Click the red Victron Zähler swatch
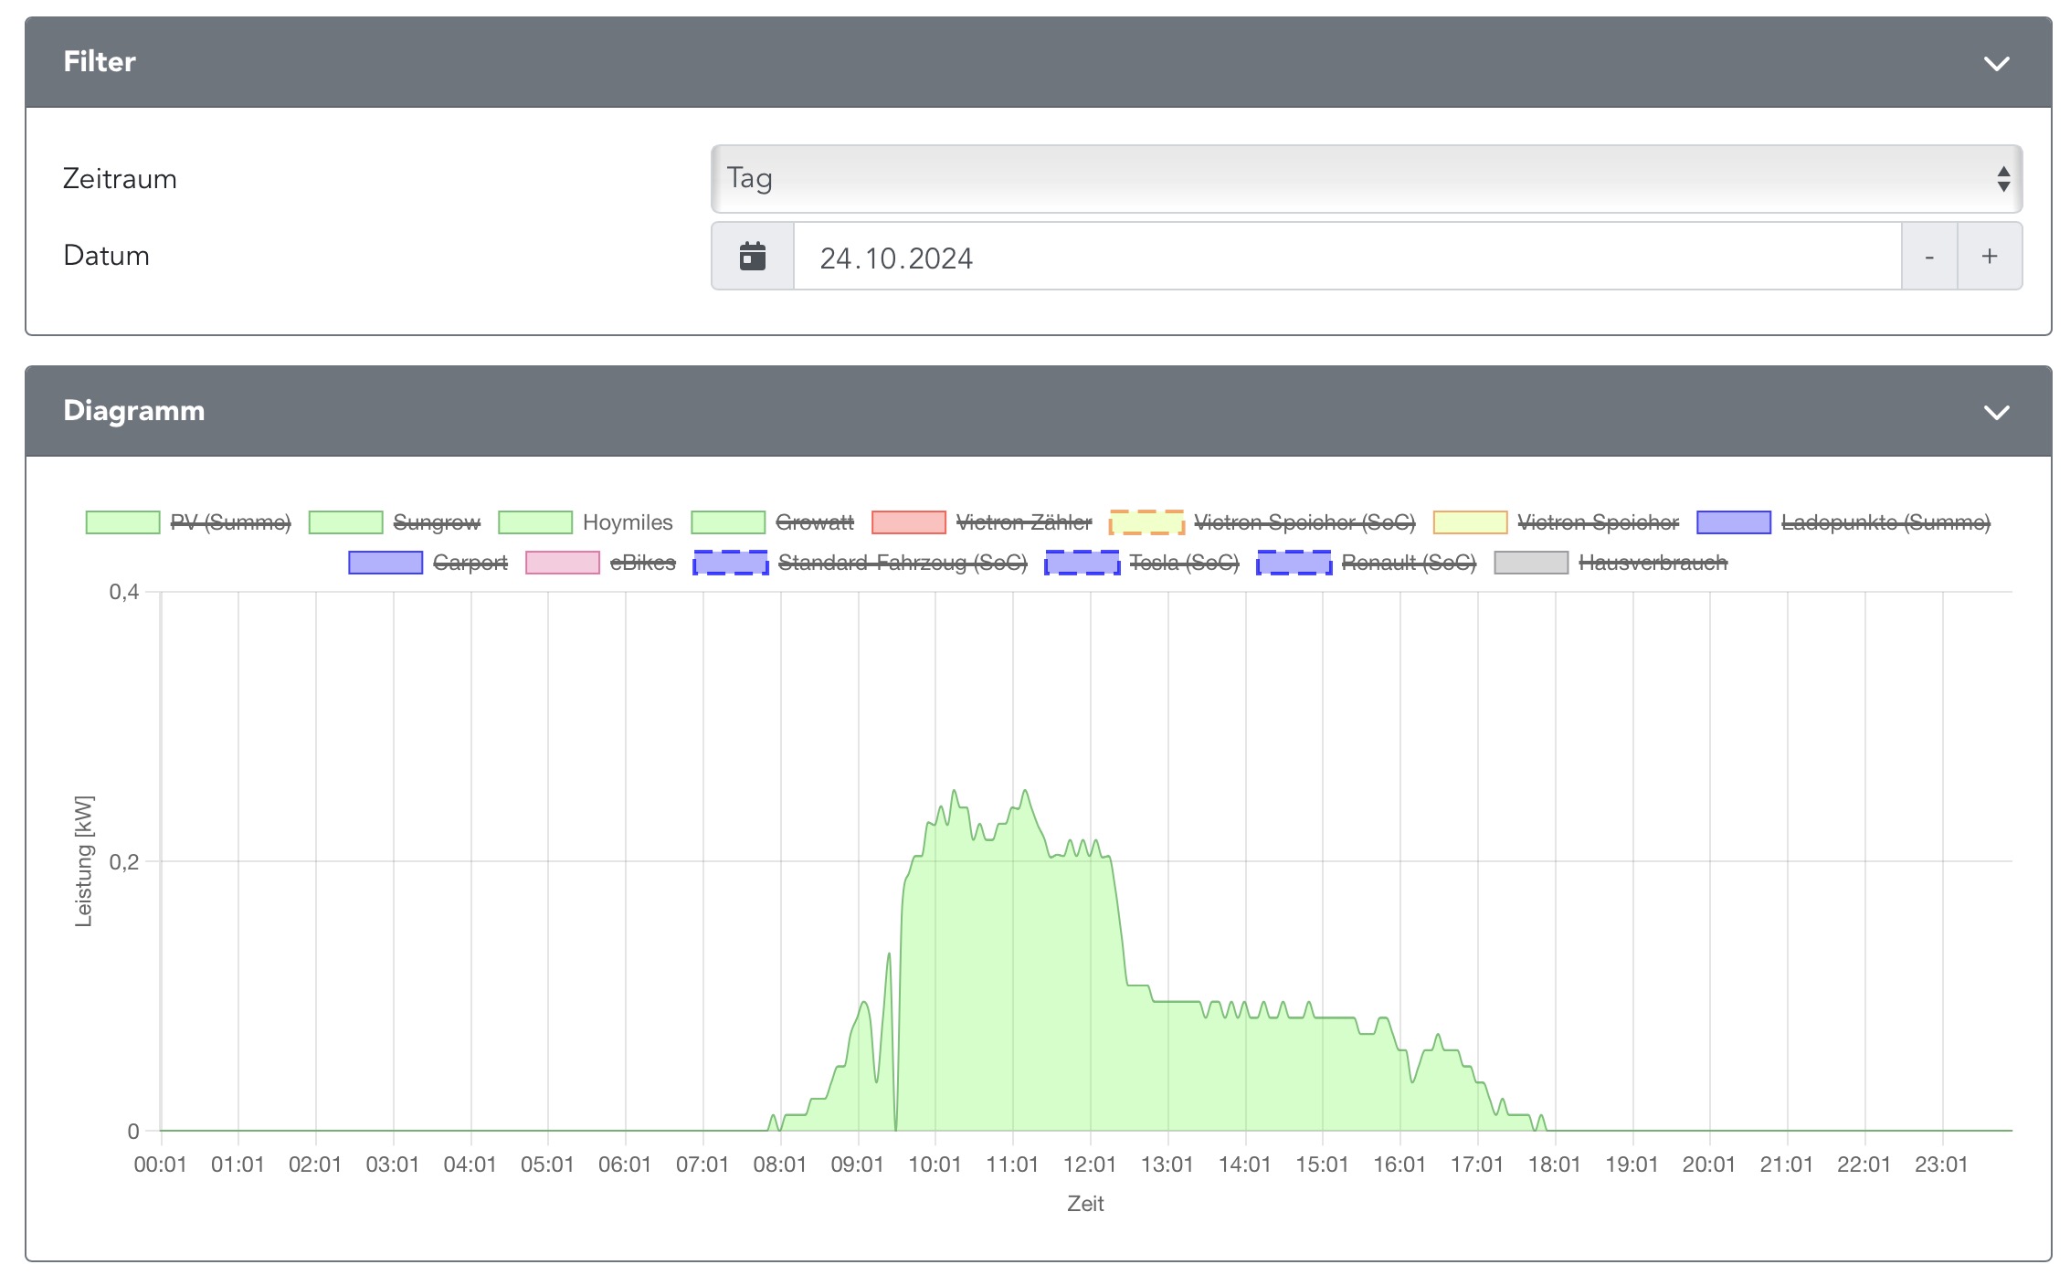 909,522
